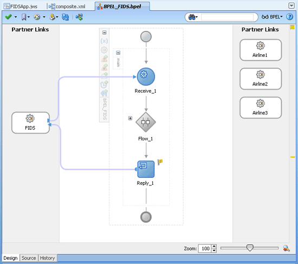Click the zoom-to-fit magnifier icon

pos(286,248)
